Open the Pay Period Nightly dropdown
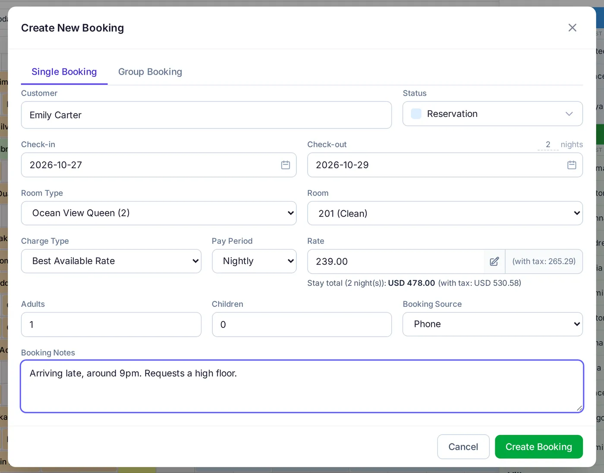The height and width of the screenshot is (473, 604). coord(254,261)
